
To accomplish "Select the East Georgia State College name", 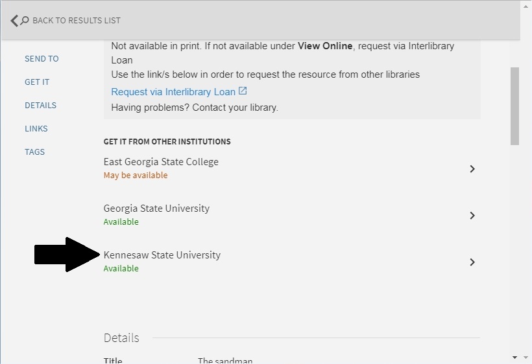I will [x=161, y=162].
